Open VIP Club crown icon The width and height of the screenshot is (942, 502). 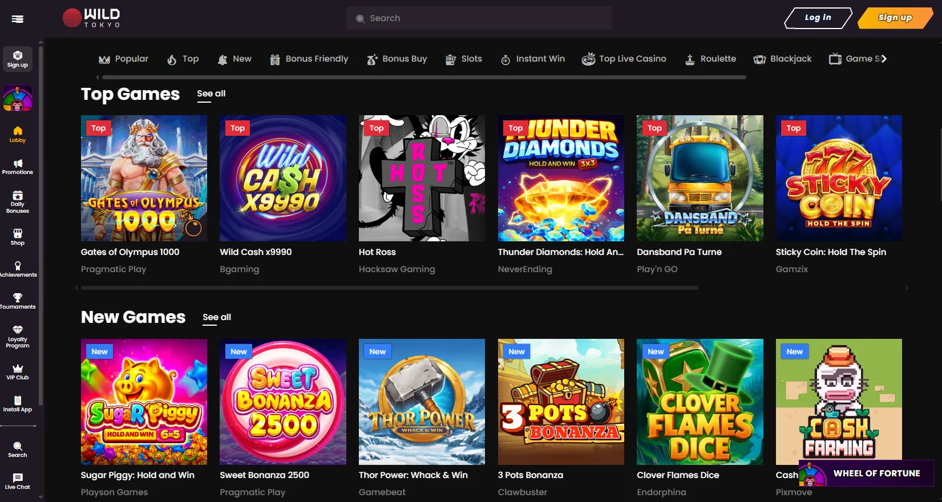[18, 372]
